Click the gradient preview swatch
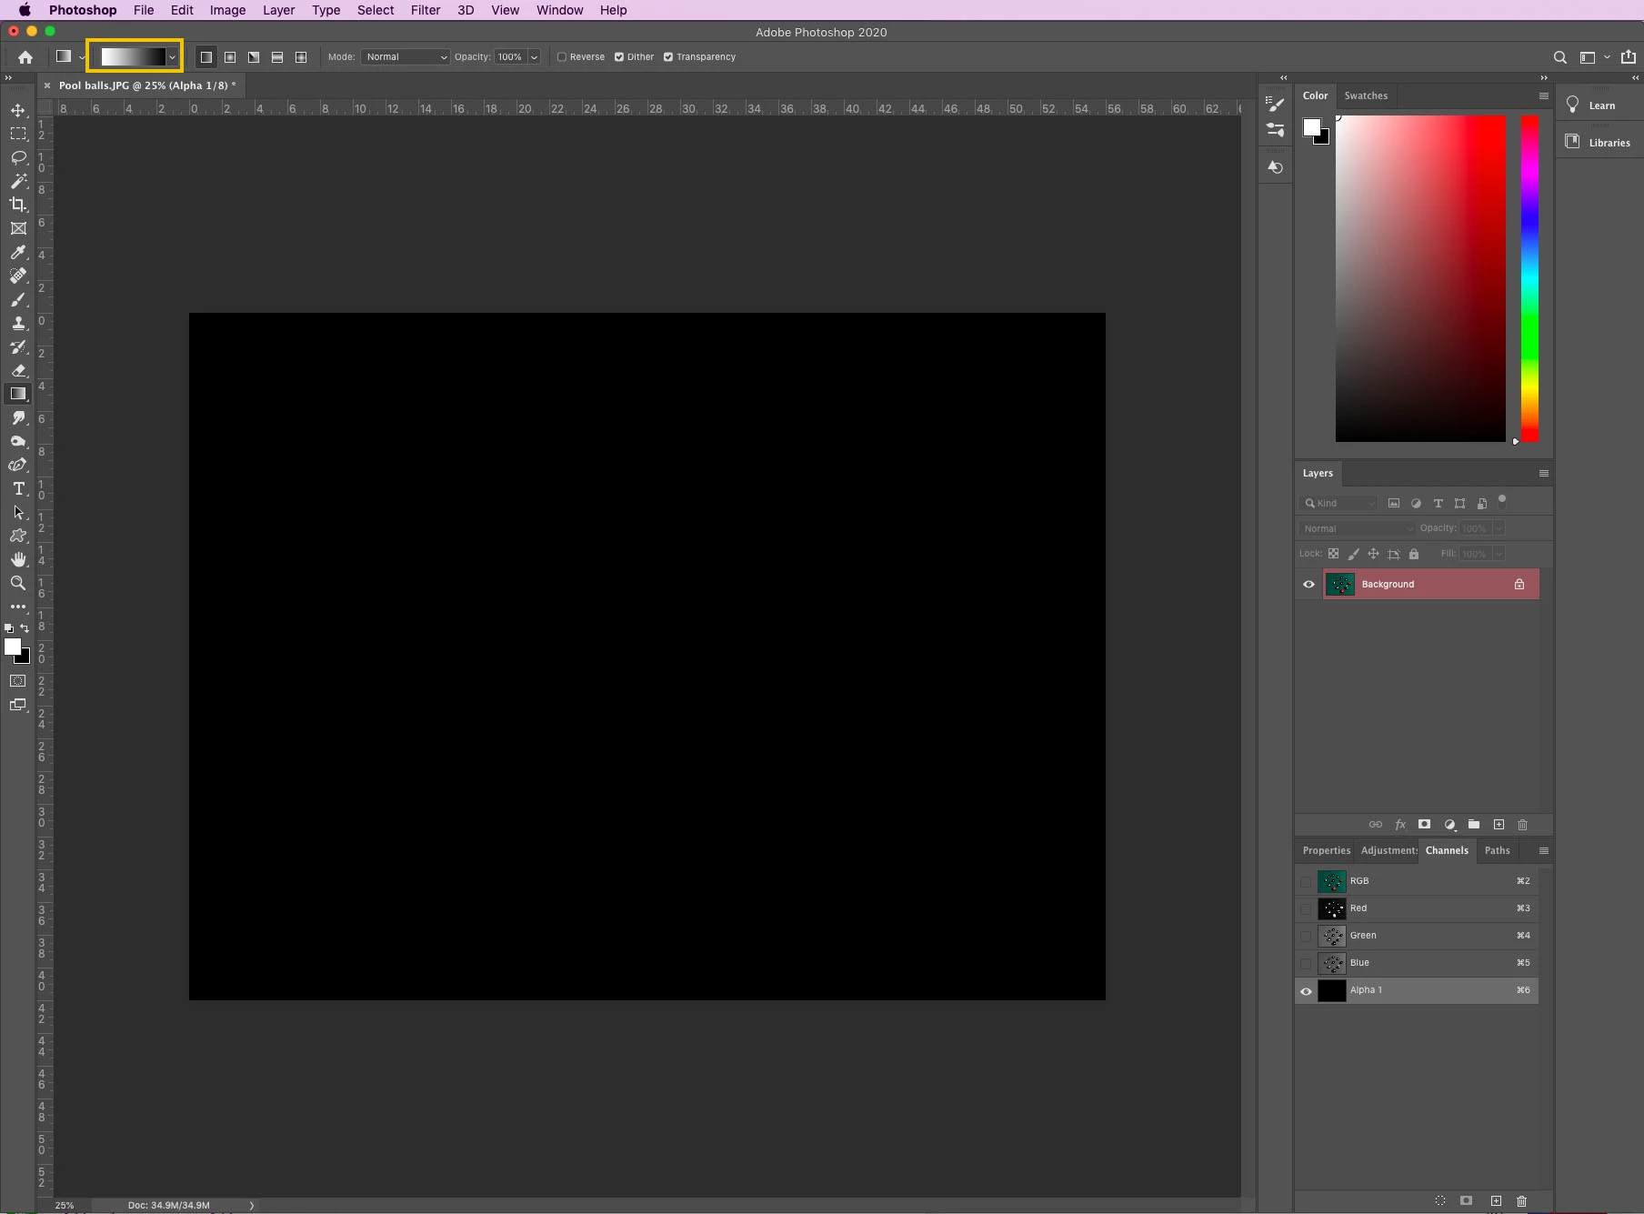The image size is (1644, 1214). coord(133,57)
